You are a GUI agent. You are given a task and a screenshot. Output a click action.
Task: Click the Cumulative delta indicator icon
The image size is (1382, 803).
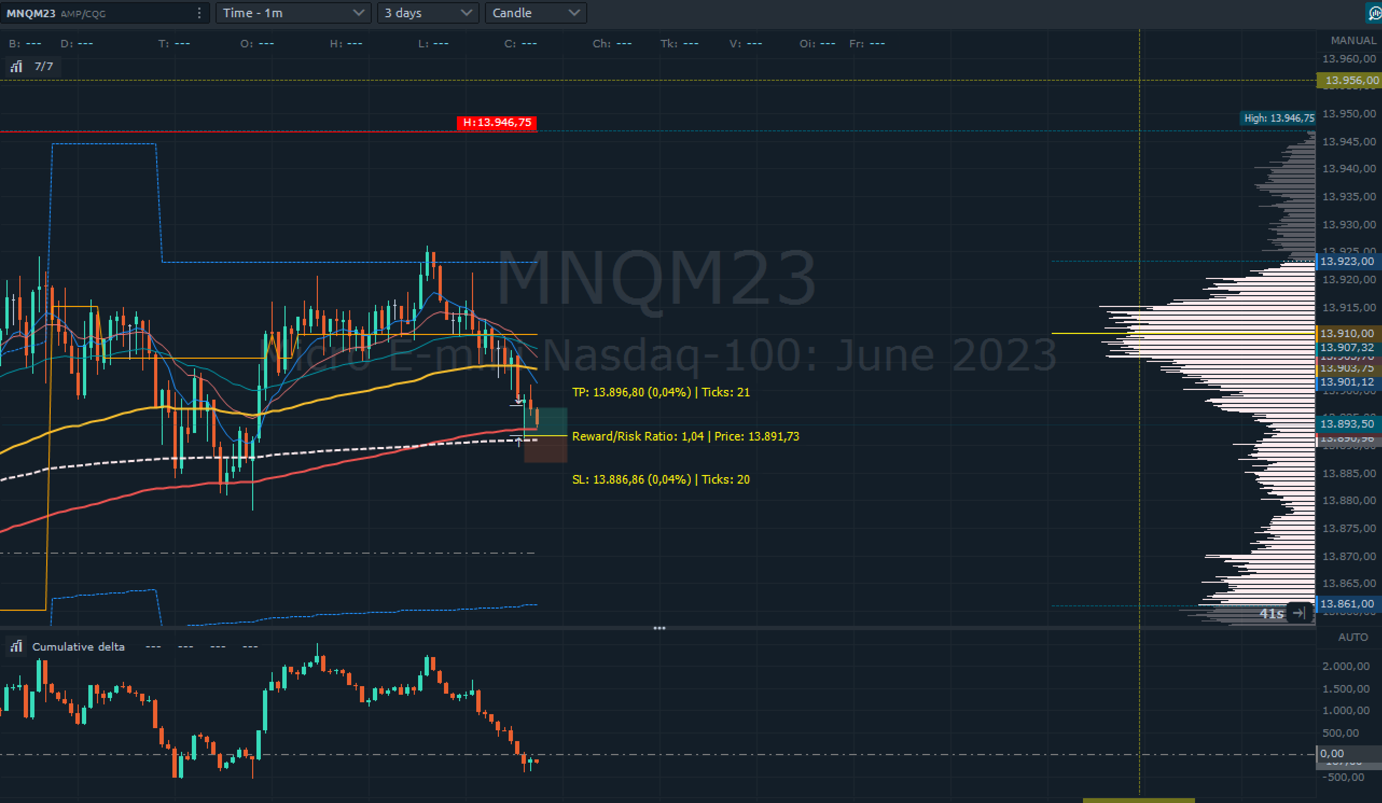17,646
